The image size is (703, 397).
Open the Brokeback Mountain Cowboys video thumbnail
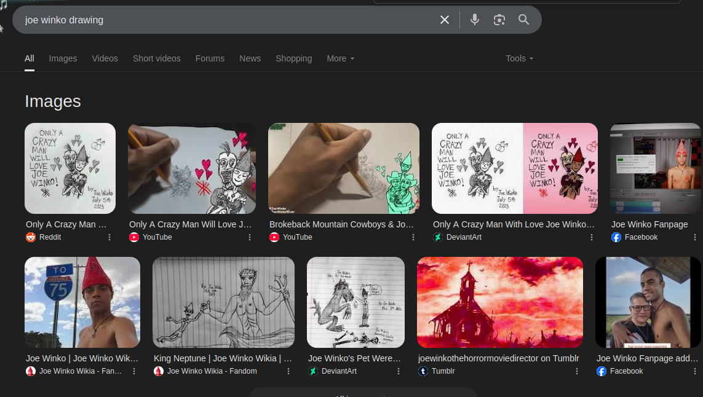344,168
